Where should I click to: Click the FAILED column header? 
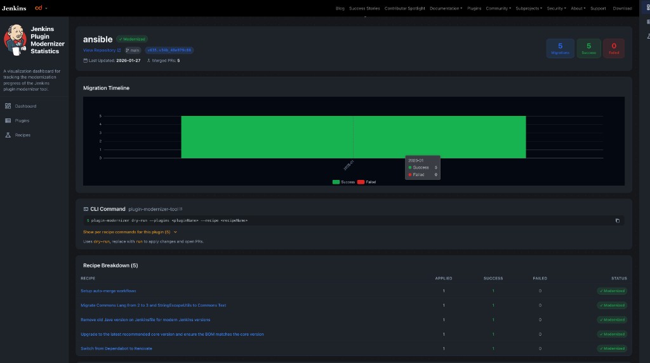pyautogui.click(x=540, y=279)
